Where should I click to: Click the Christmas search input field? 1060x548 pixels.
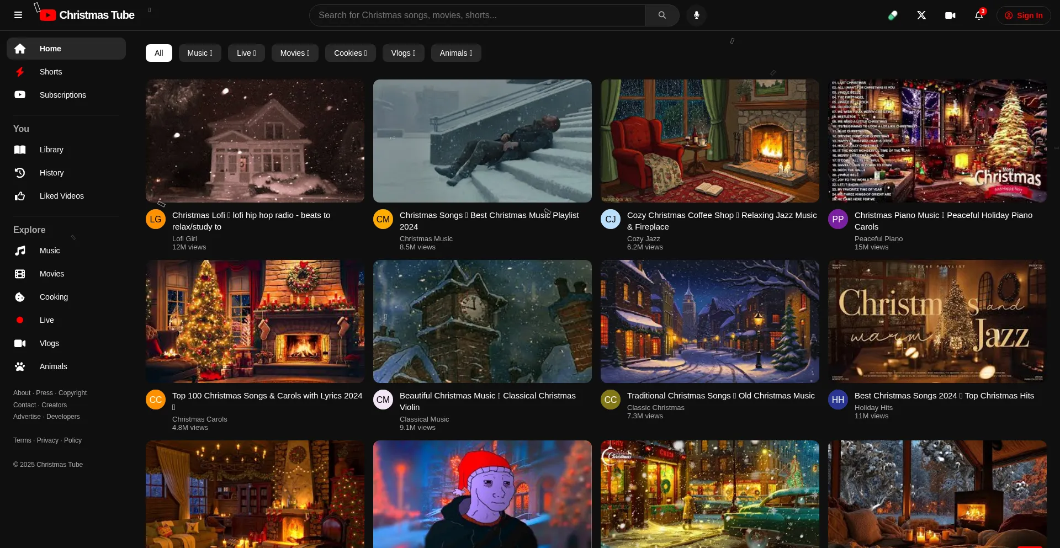477,15
